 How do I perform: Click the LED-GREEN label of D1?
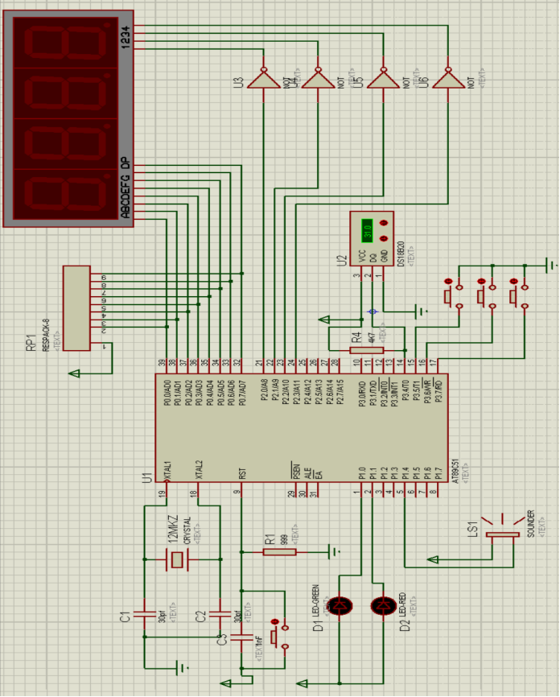(x=316, y=600)
